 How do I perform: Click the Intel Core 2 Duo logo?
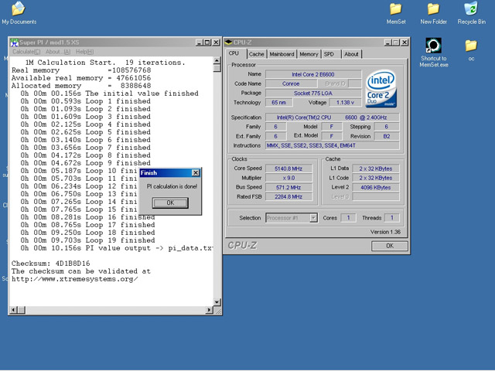tap(382, 89)
